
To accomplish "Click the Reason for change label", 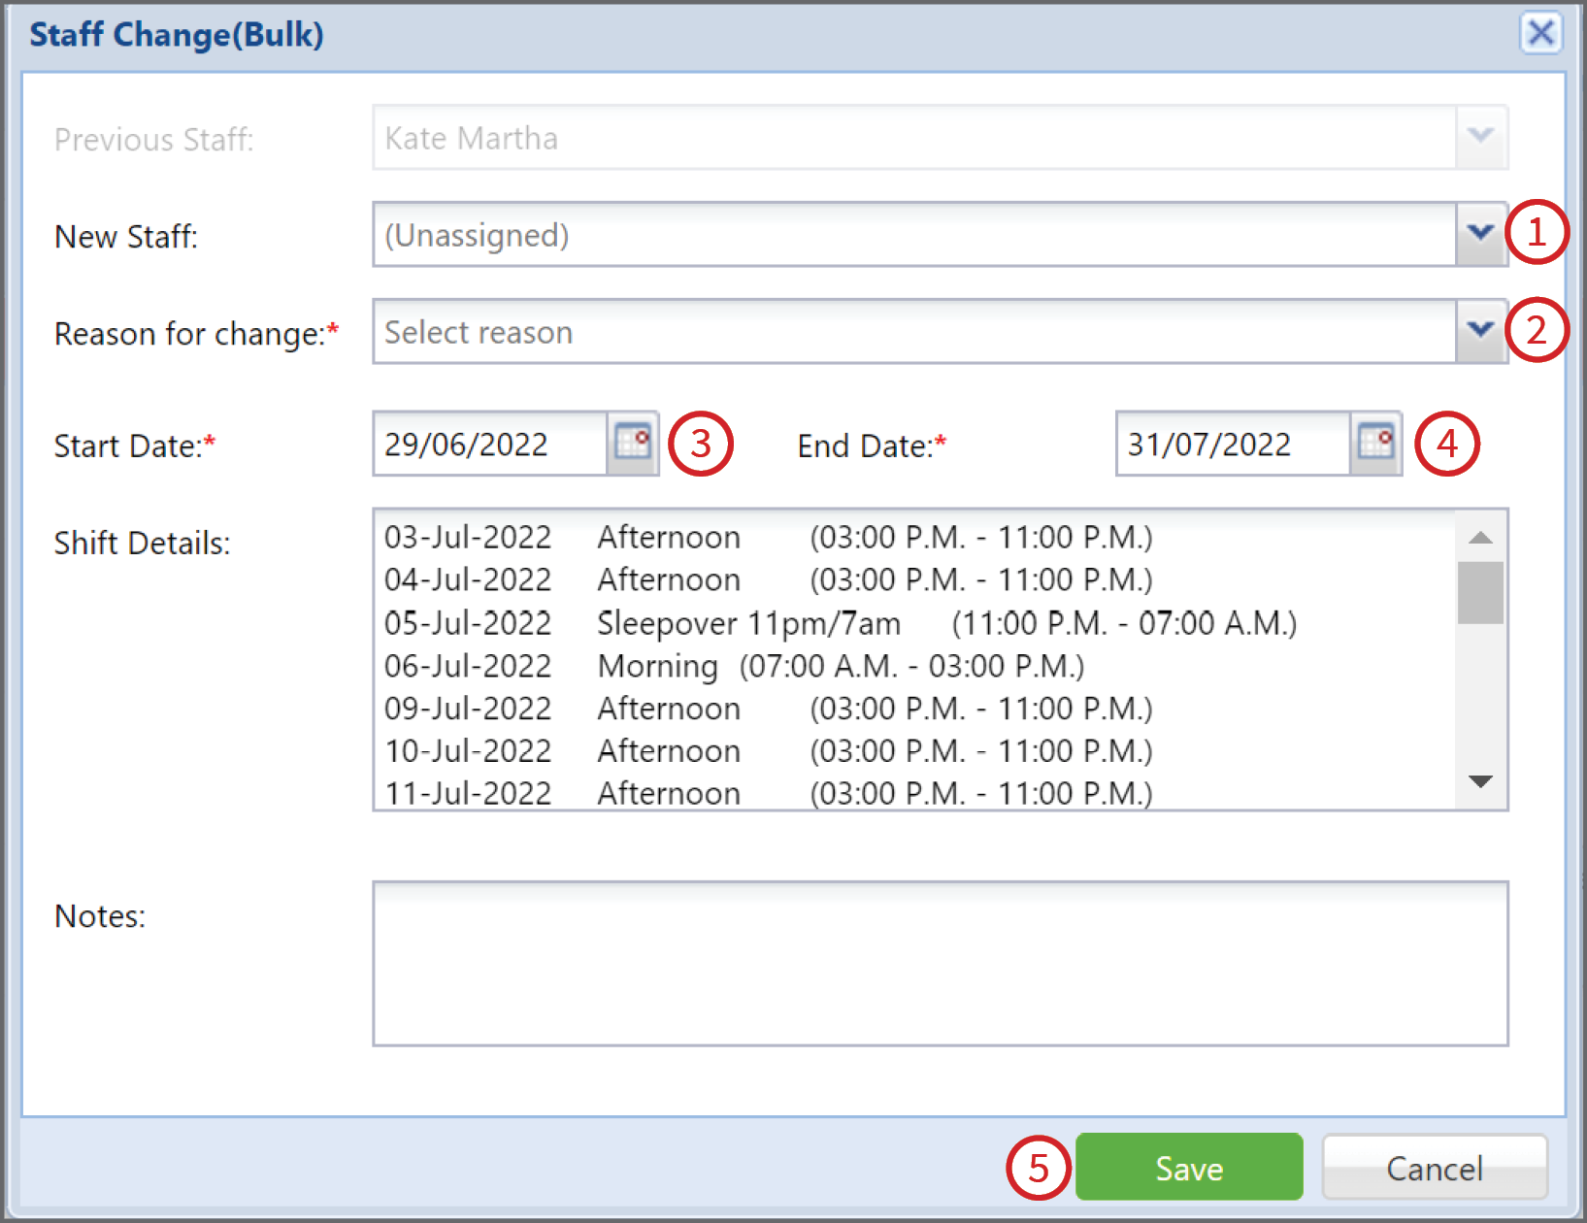I will pos(196,333).
